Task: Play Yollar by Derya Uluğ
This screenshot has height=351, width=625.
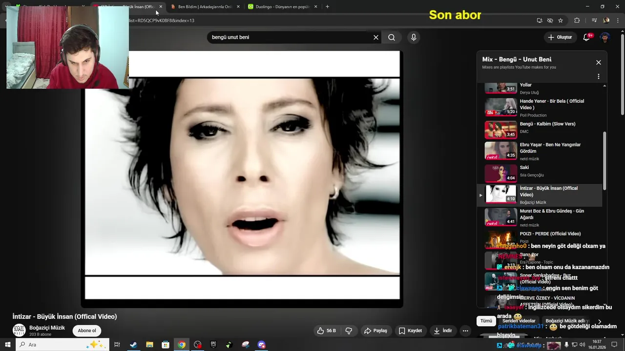Action: click(x=541, y=88)
